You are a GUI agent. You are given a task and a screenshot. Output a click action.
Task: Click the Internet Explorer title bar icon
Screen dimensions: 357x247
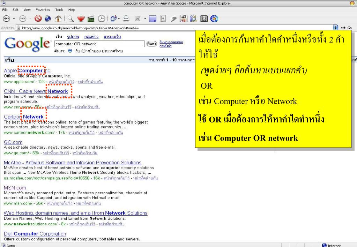click(3, 3)
